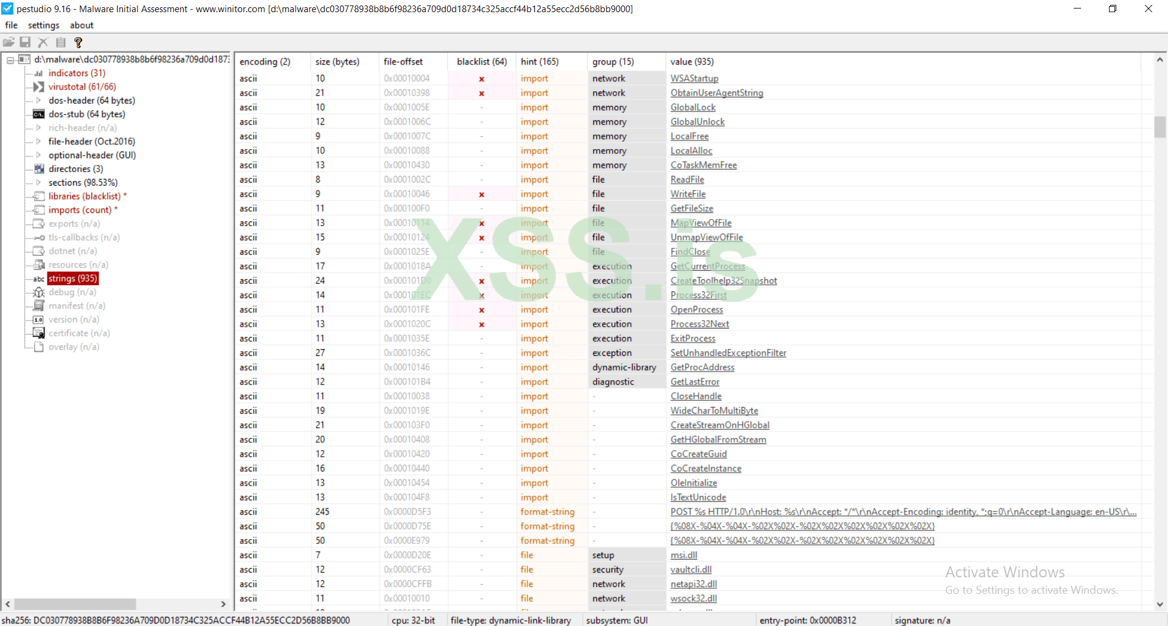The image size is (1168, 626).
Task: Expand the rich-header tree node
Action: coord(38,128)
